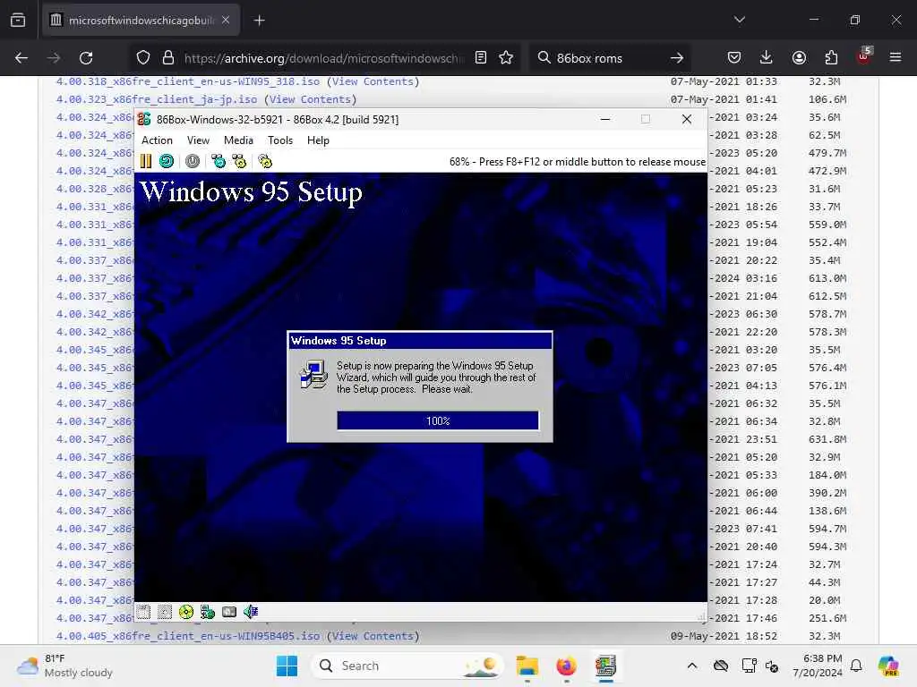Open Firefox downloads panel
The image size is (917, 687).
click(767, 57)
